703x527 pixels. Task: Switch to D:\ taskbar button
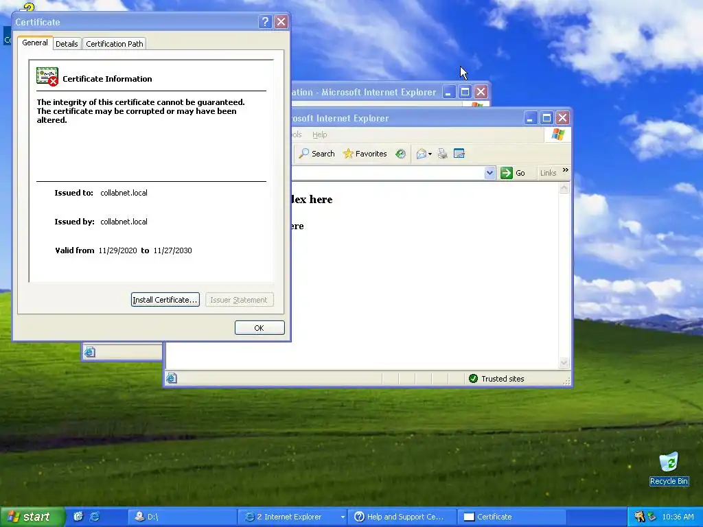click(x=182, y=517)
